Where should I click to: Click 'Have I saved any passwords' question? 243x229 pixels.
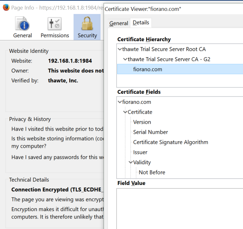57,157
